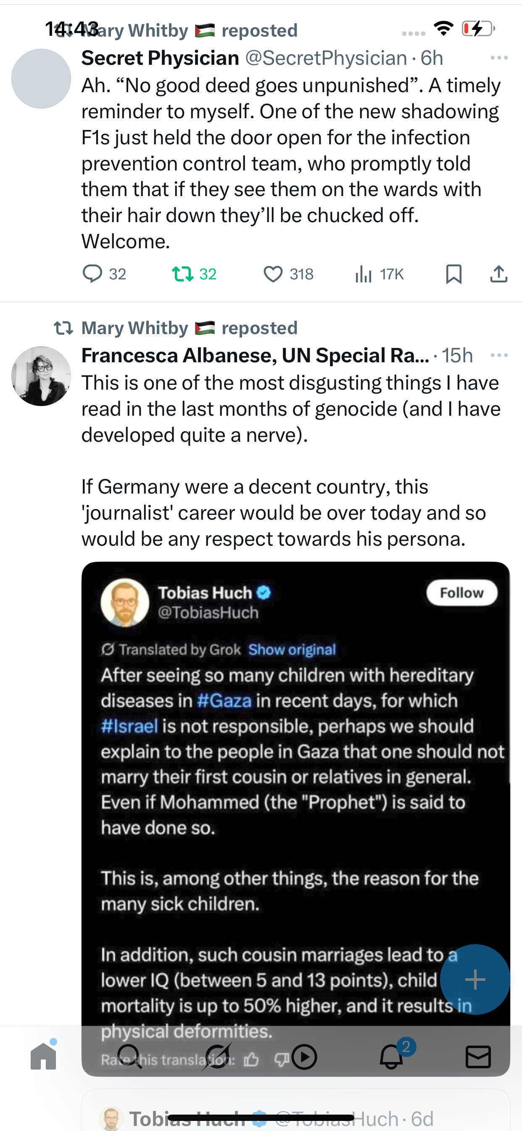Undo repost on Secret Physician's post

pyautogui.click(x=182, y=274)
